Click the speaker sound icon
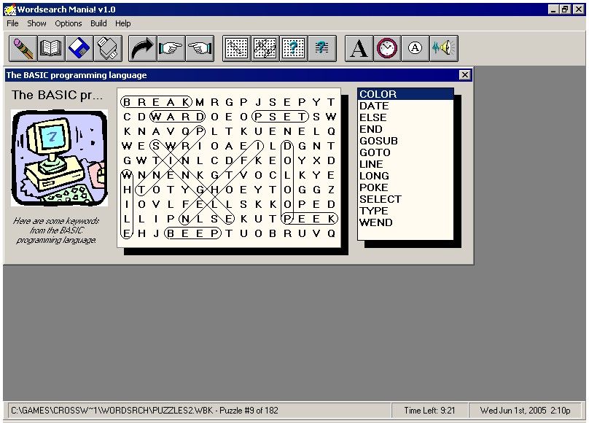The width and height of the screenshot is (589, 423). coord(443,49)
